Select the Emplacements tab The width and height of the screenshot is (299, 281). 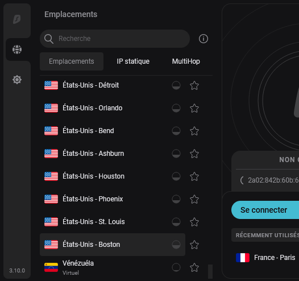(x=72, y=61)
